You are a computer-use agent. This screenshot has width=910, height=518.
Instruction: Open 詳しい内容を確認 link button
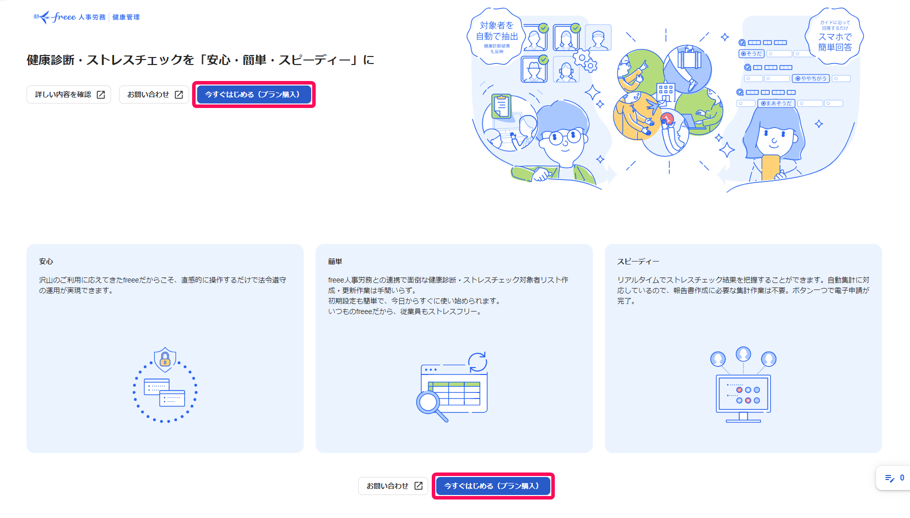coord(69,94)
